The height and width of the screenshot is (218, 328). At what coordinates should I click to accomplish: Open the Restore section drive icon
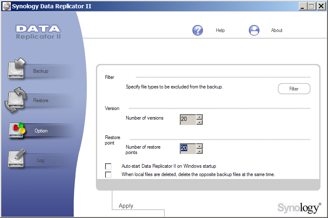click(x=15, y=100)
